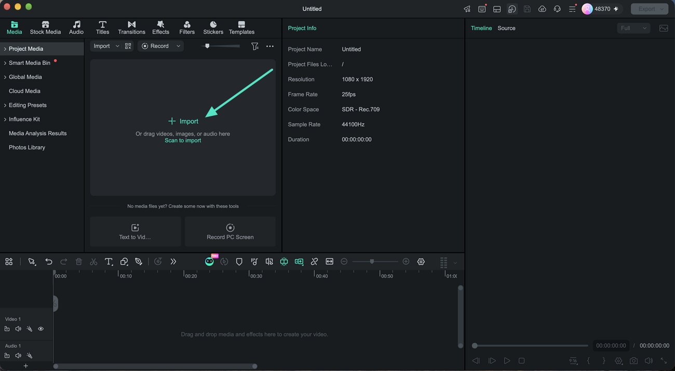Click the Redo arrow
The width and height of the screenshot is (675, 371).
pyautogui.click(x=64, y=262)
